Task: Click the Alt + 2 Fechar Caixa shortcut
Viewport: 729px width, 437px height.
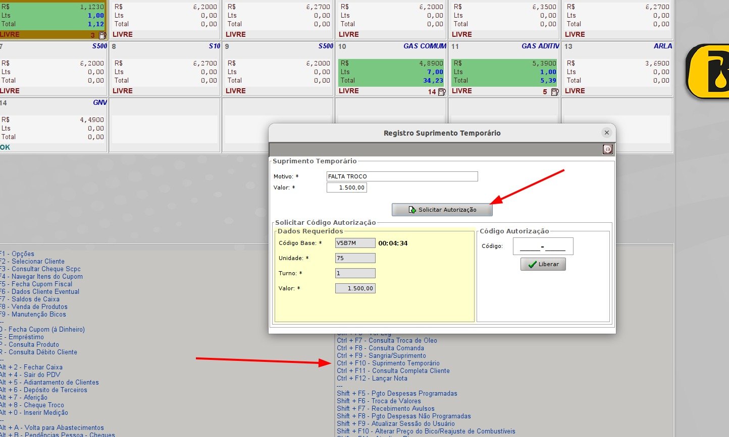Action: (x=32, y=367)
